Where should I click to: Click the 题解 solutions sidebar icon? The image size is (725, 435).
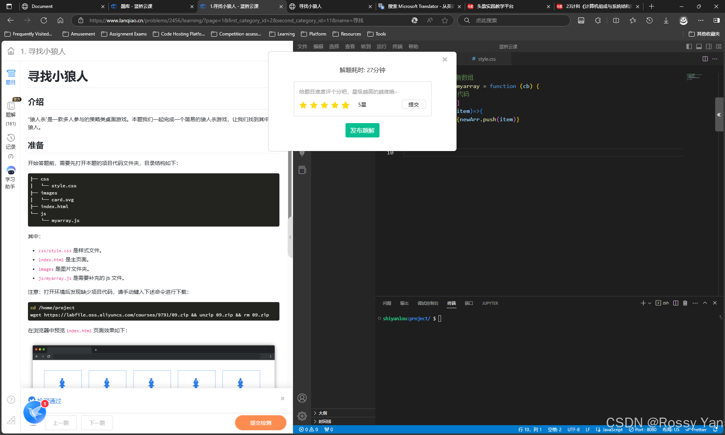tap(11, 106)
